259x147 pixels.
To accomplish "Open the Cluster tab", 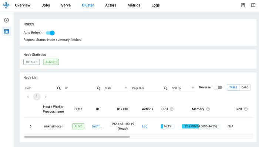I will (88, 5).
